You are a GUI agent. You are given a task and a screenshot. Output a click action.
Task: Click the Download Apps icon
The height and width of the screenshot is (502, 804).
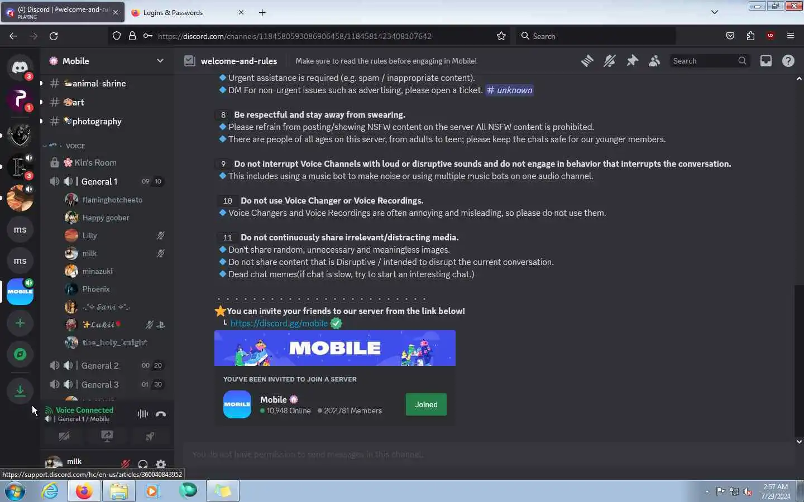click(x=20, y=391)
